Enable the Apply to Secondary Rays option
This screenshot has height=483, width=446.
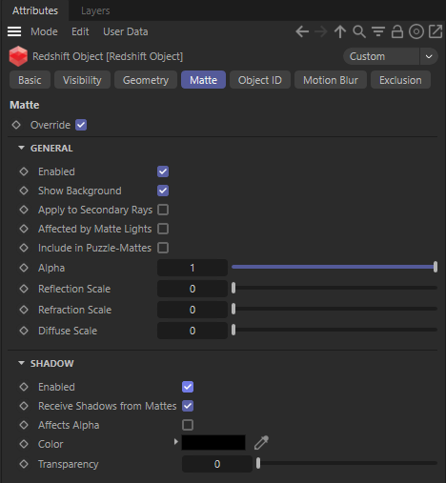(163, 210)
